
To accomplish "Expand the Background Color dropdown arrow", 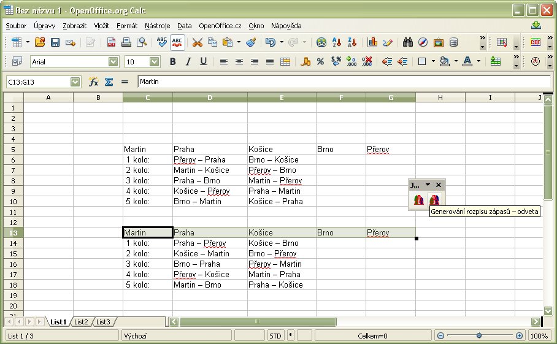I will (x=456, y=61).
